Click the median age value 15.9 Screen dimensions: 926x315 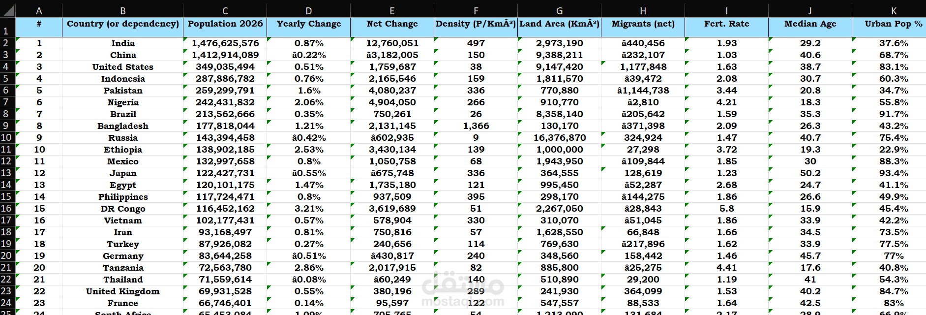(810, 209)
